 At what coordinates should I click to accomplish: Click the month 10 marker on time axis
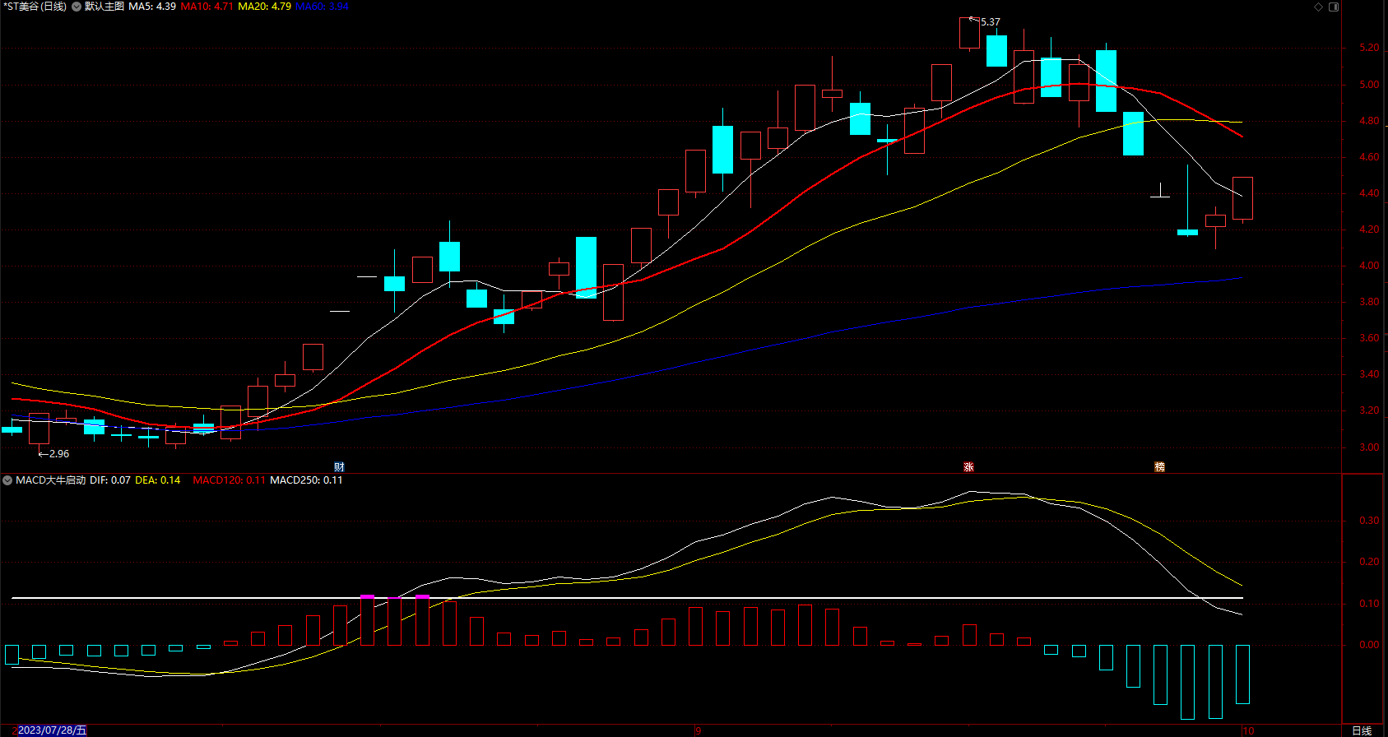[x=1248, y=730]
